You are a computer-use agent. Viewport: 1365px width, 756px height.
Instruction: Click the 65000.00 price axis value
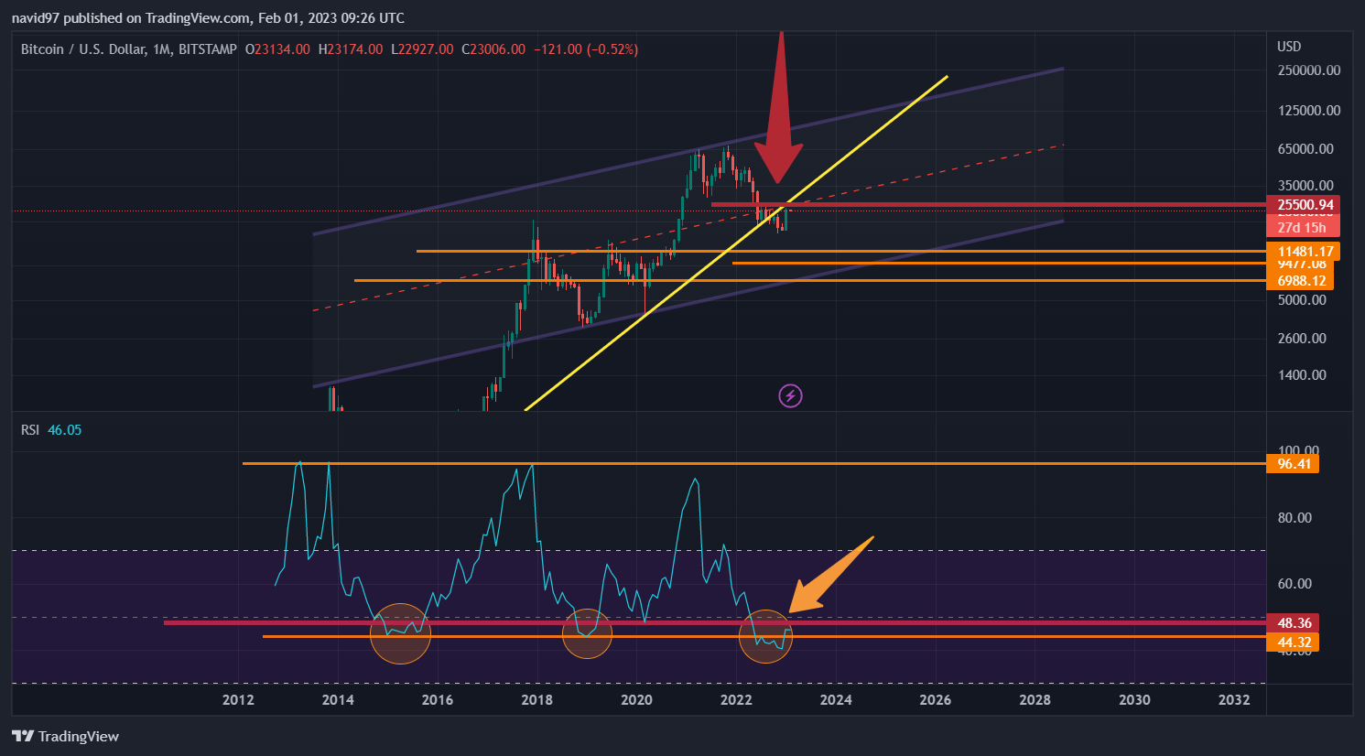coord(1305,149)
